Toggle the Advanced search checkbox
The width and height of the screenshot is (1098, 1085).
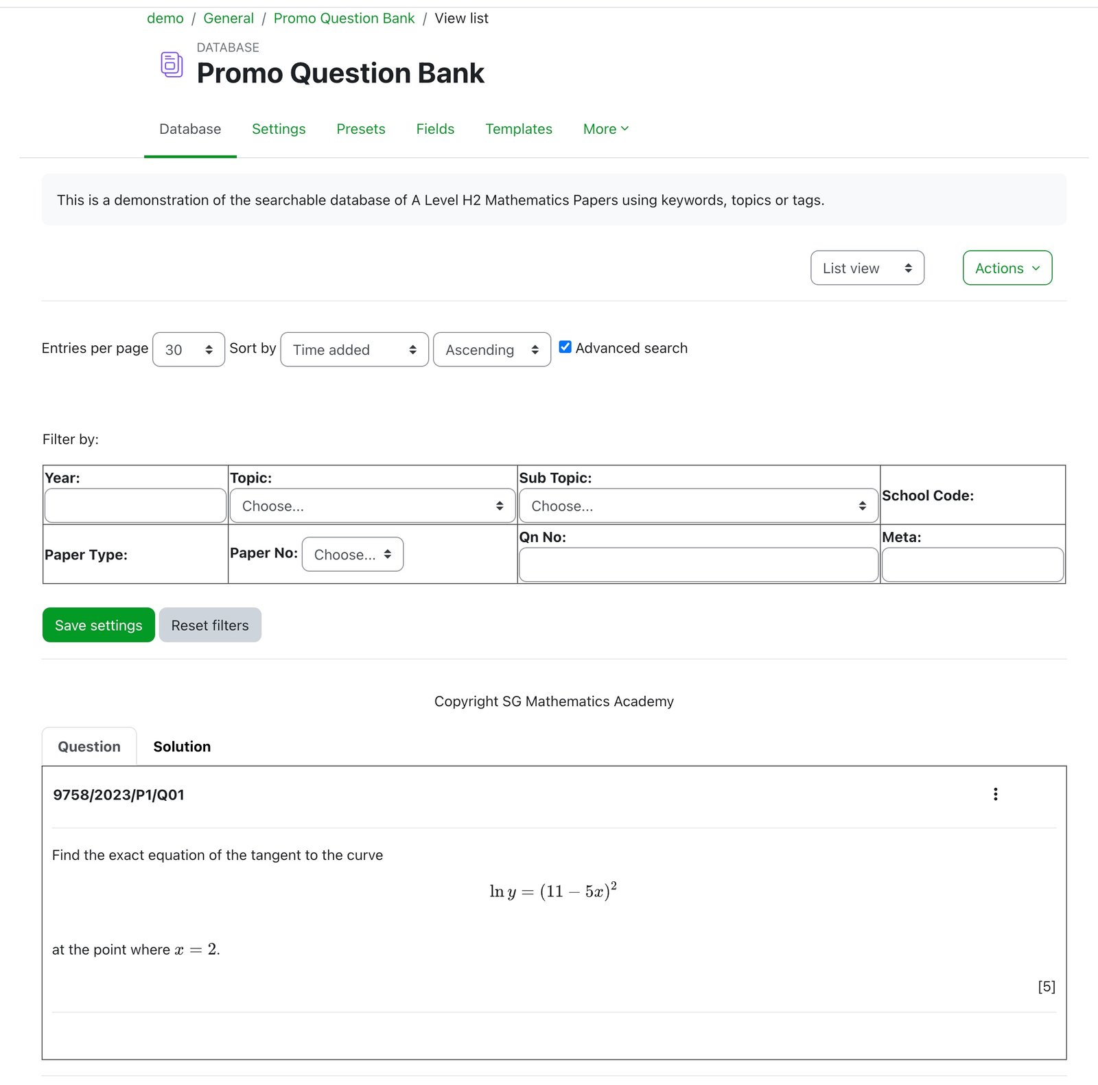(x=565, y=347)
